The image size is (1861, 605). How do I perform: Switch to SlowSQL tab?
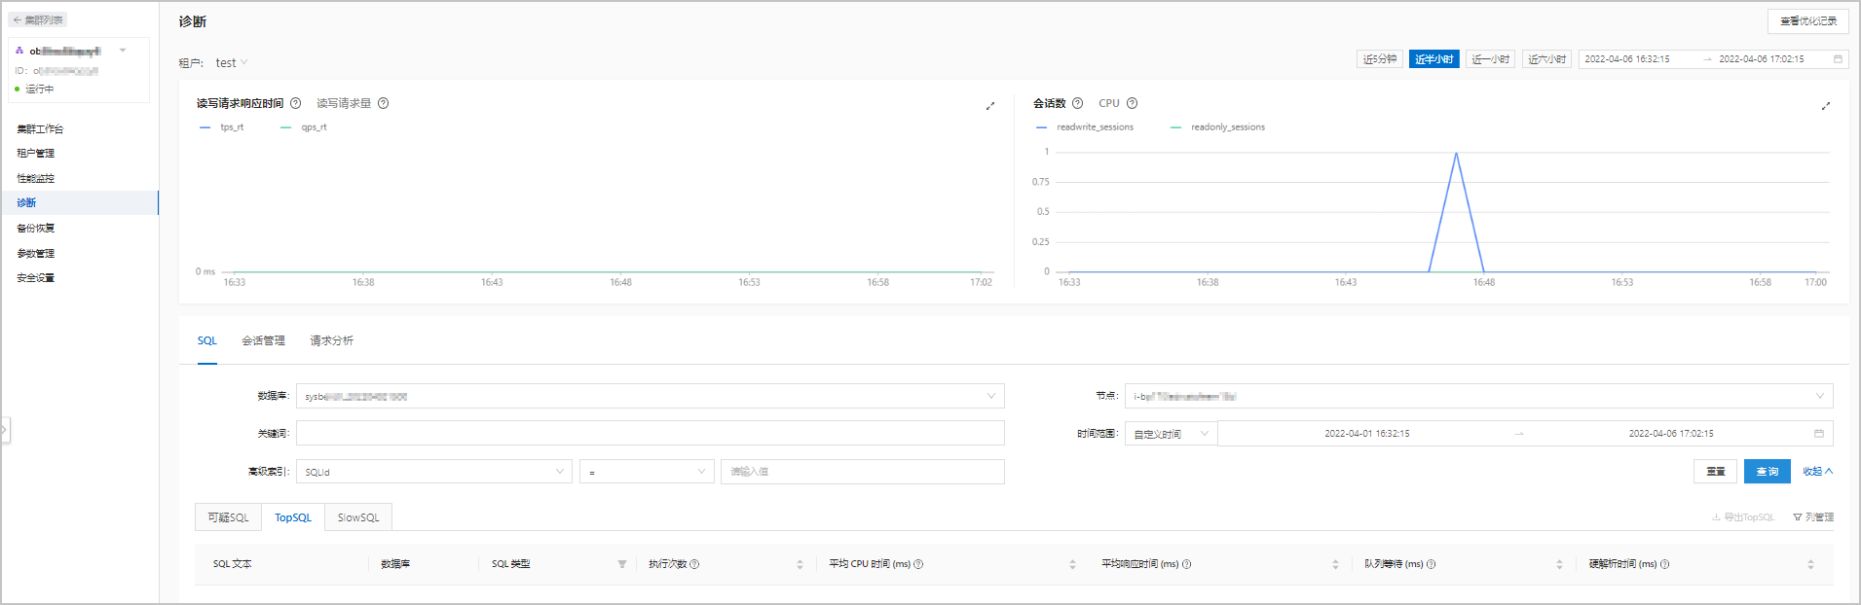[358, 517]
